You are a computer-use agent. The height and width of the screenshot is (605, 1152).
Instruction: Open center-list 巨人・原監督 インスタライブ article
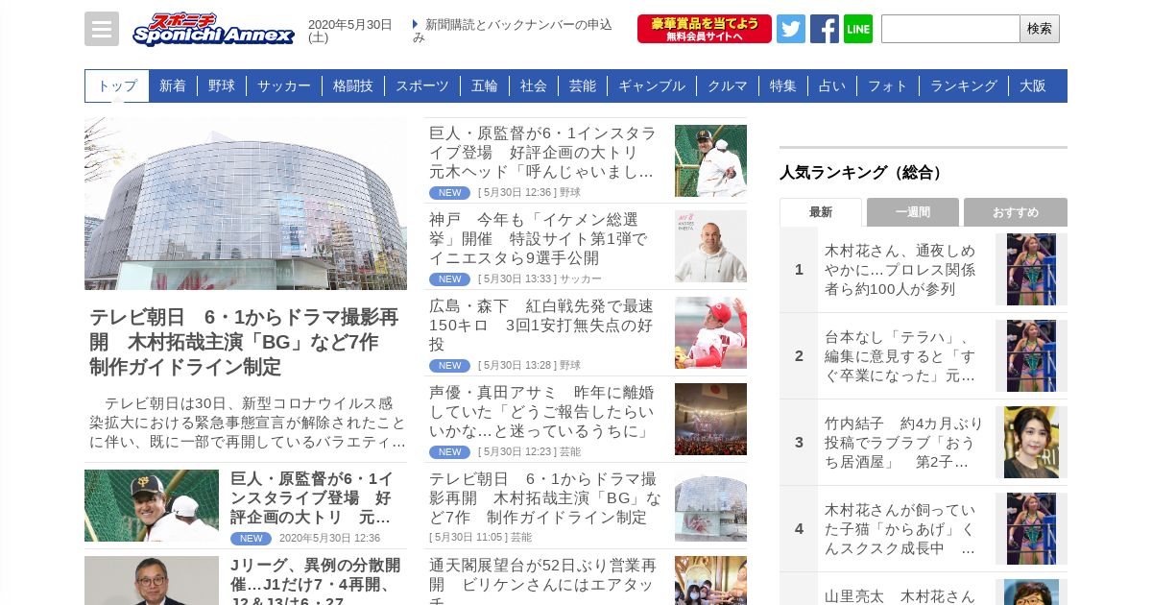pos(543,153)
